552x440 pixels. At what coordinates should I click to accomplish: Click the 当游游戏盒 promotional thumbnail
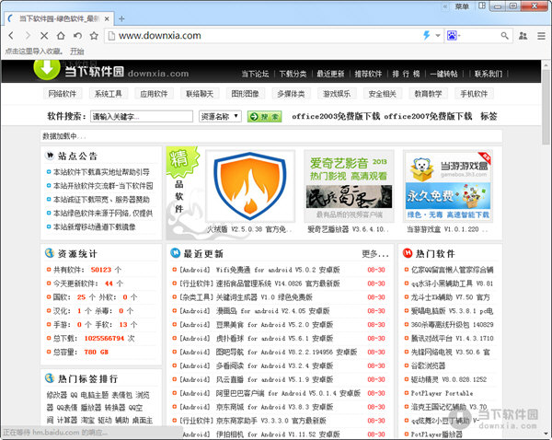coord(448,186)
